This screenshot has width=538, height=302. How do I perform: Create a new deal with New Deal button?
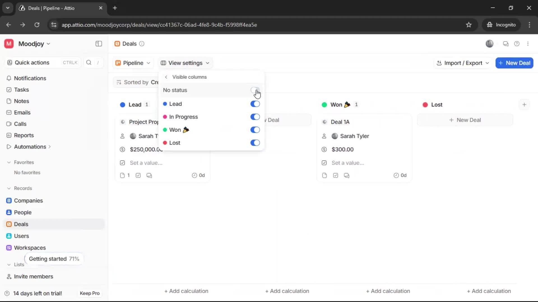click(514, 63)
